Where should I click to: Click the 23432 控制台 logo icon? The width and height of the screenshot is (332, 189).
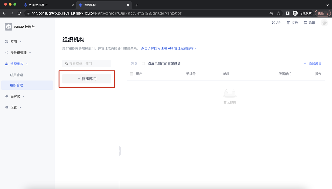pyautogui.click(x=9, y=27)
